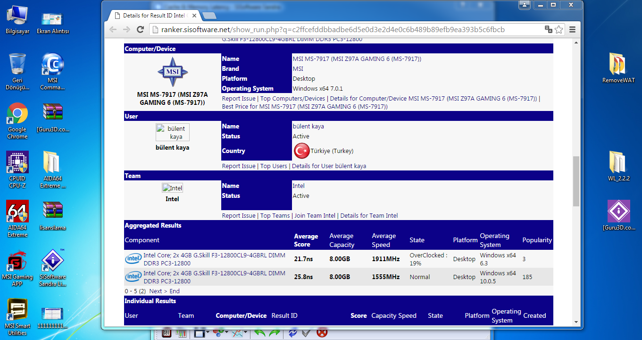Image resolution: width=642 pixels, height=340 pixels.
Task: Click grey checkmark in Sandra toolbar
Action: tap(306, 332)
